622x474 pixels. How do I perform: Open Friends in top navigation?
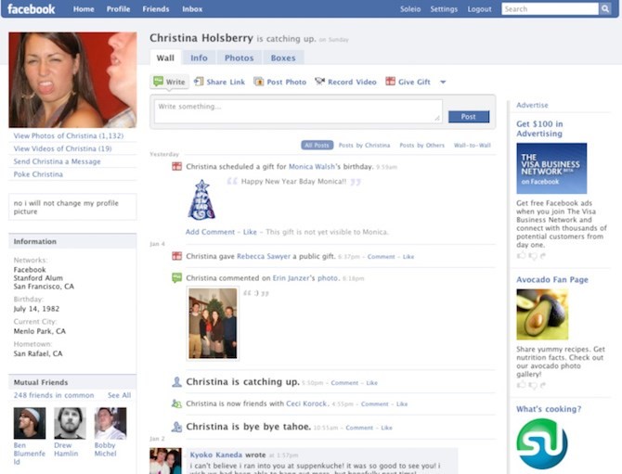pyautogui.click(x=156, y=8)
